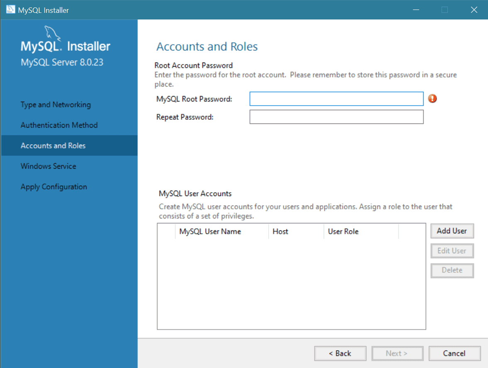Click the Delete user button
The image size is (488, 368).
click(452, 270)
